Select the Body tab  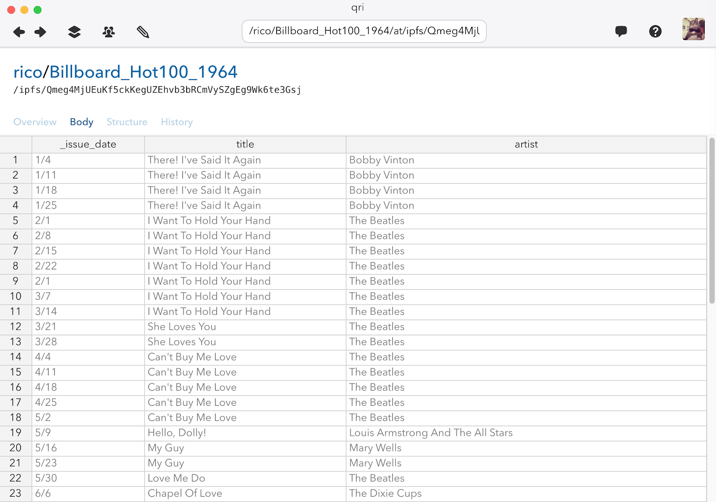pos(81,122)
